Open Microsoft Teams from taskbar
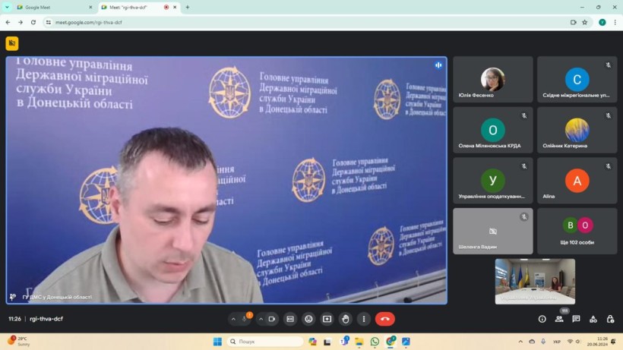623x350 pixels. 344,342
